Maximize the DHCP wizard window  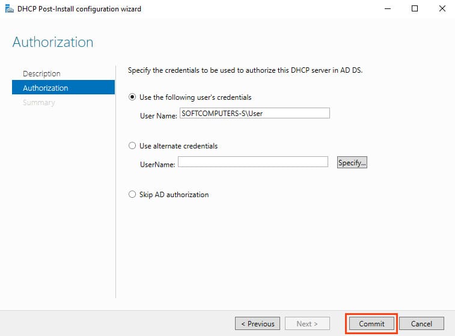[x=414, y=9]
